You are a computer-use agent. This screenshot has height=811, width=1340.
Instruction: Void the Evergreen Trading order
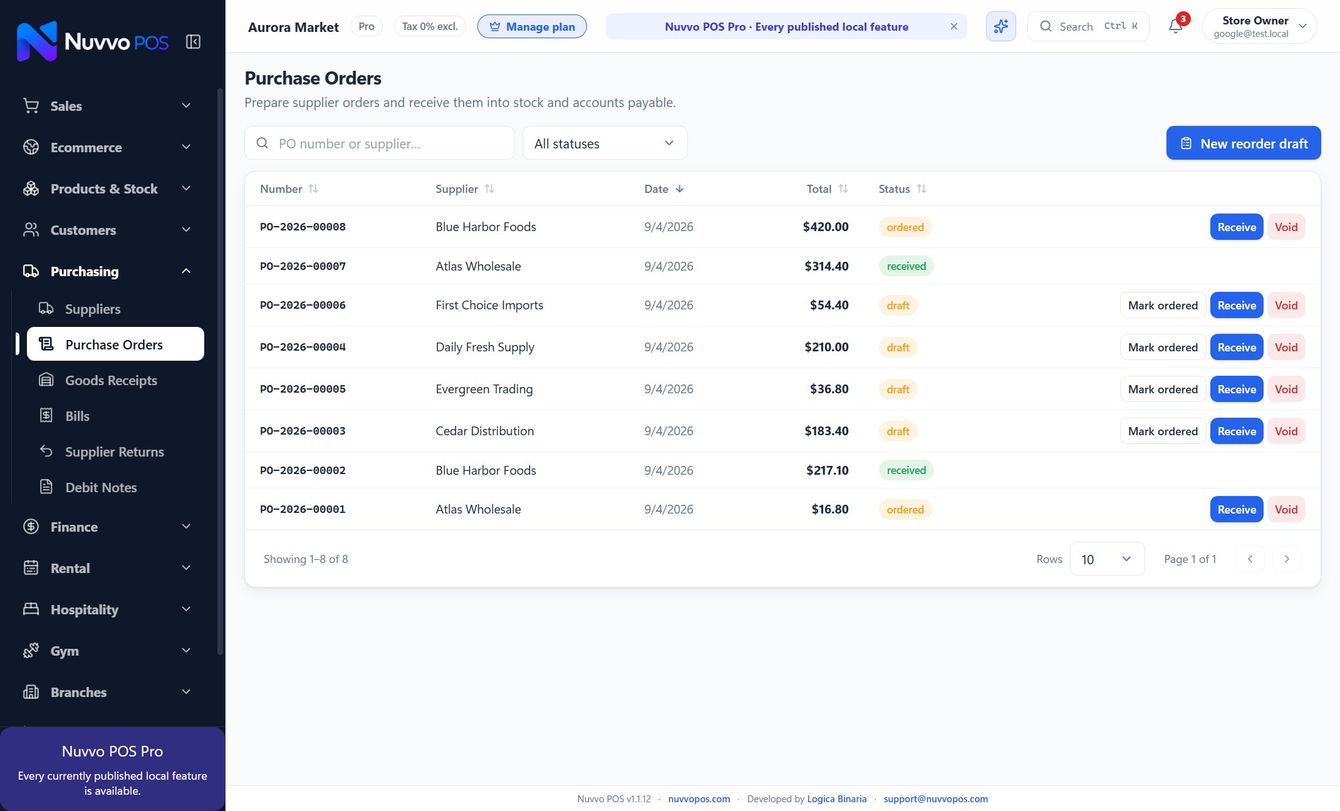[1286, 389]
